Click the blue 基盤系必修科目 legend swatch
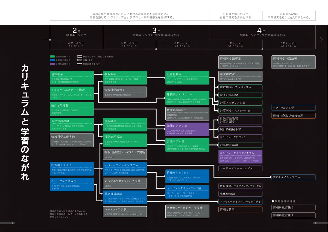 pyautogui.click(x=52, y=60)
